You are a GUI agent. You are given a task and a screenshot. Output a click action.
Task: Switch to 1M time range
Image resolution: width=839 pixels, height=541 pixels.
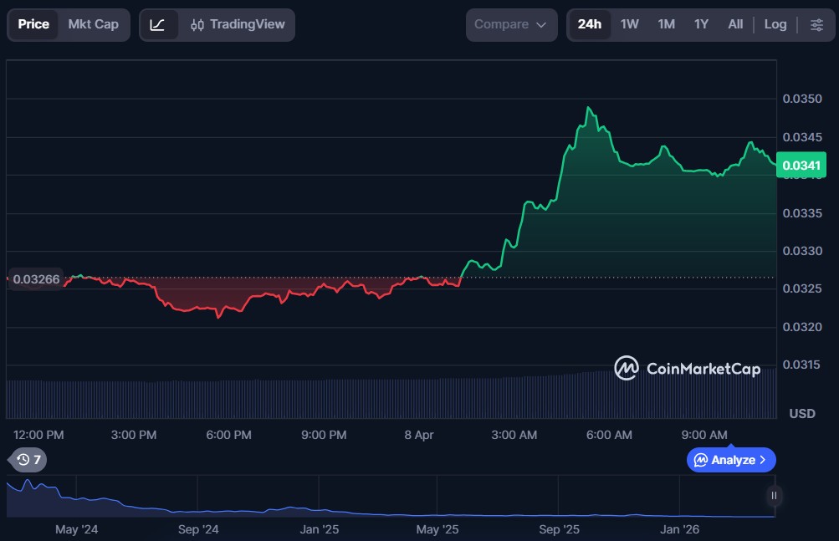[x=666, y=24]
